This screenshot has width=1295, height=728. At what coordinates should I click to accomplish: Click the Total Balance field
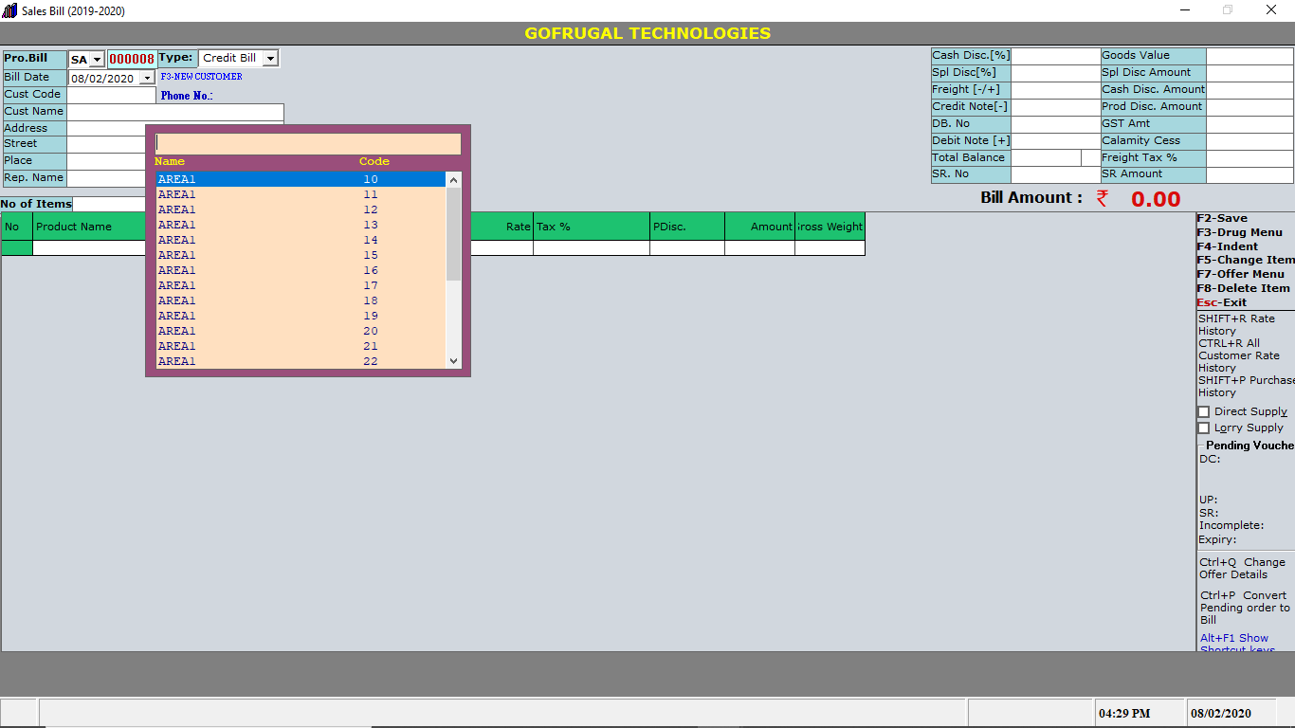click(x=1046, y=158)
